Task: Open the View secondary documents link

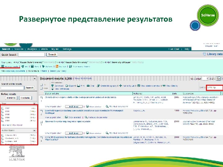Action: (13, 71)
